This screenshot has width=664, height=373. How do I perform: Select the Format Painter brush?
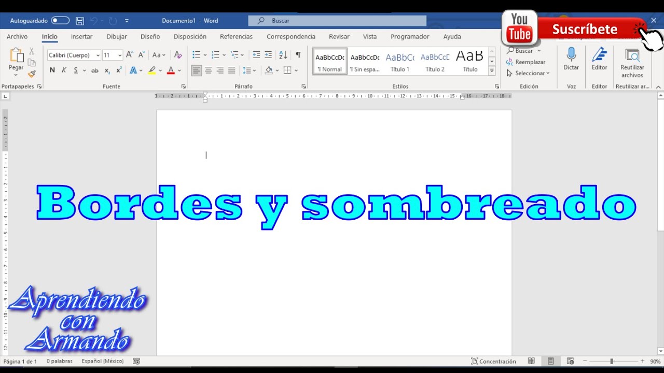(32, 74)
